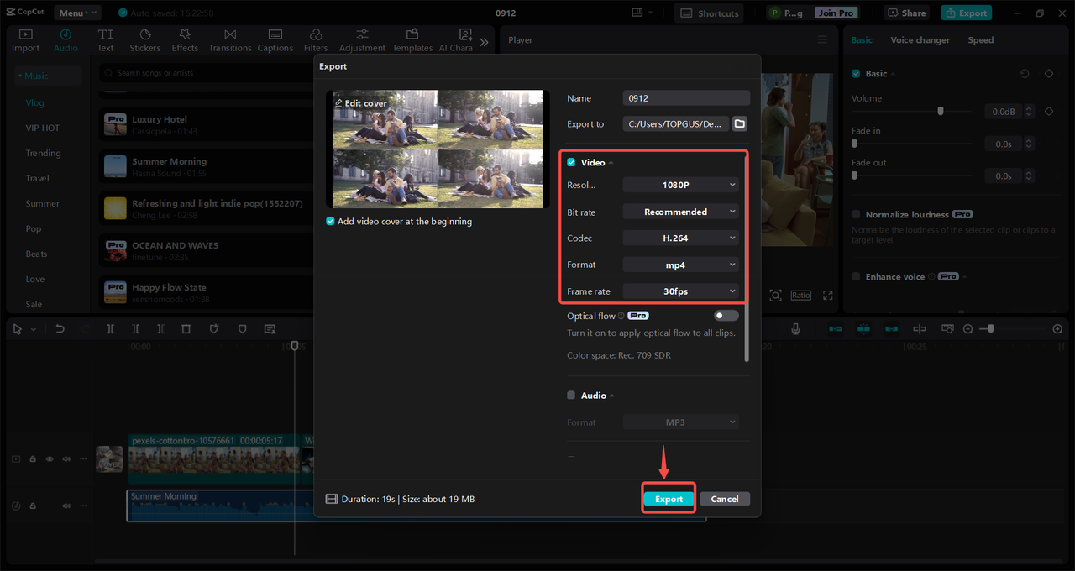Click the player fullscreen icon

point(828,296)
